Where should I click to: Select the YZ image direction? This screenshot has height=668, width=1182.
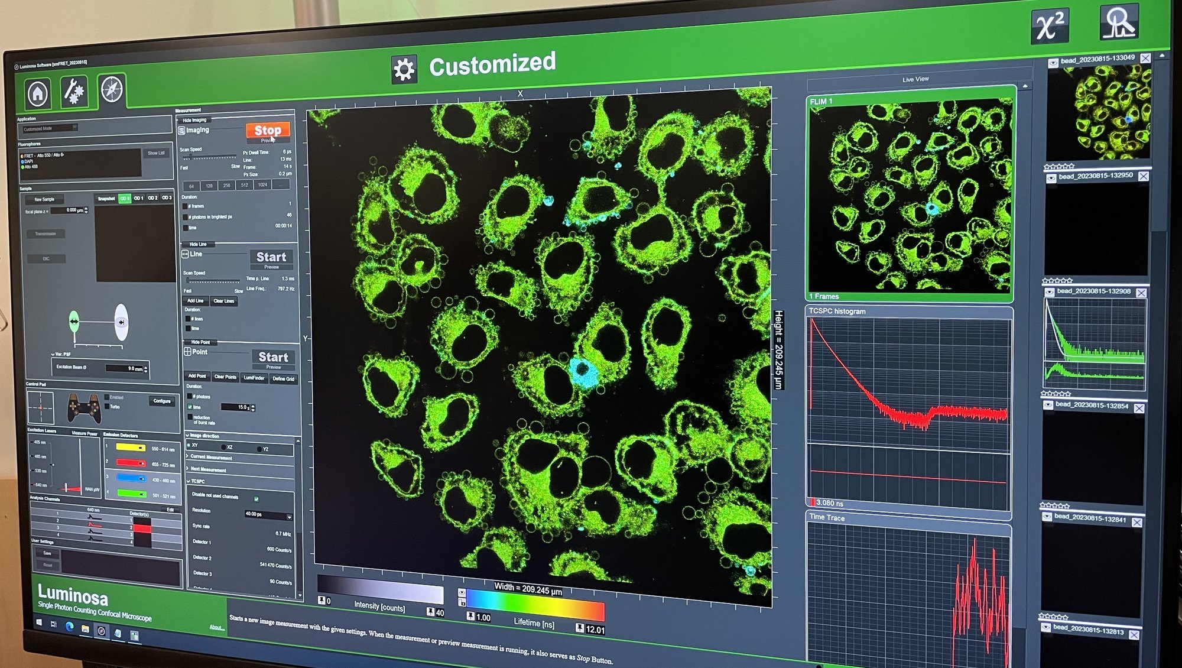259,449
